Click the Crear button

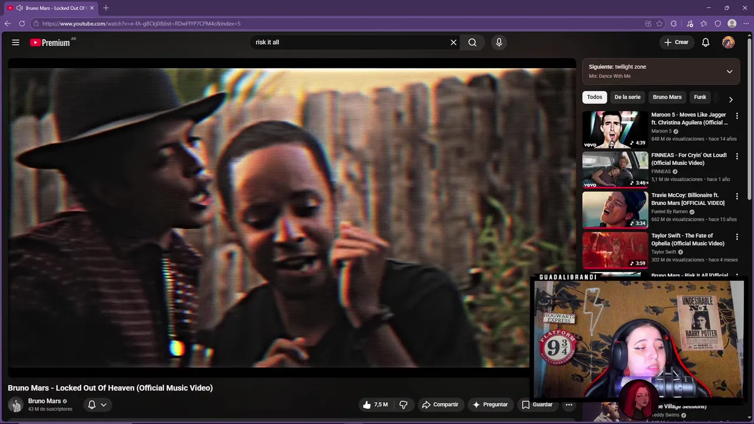(x=676, y=42)
